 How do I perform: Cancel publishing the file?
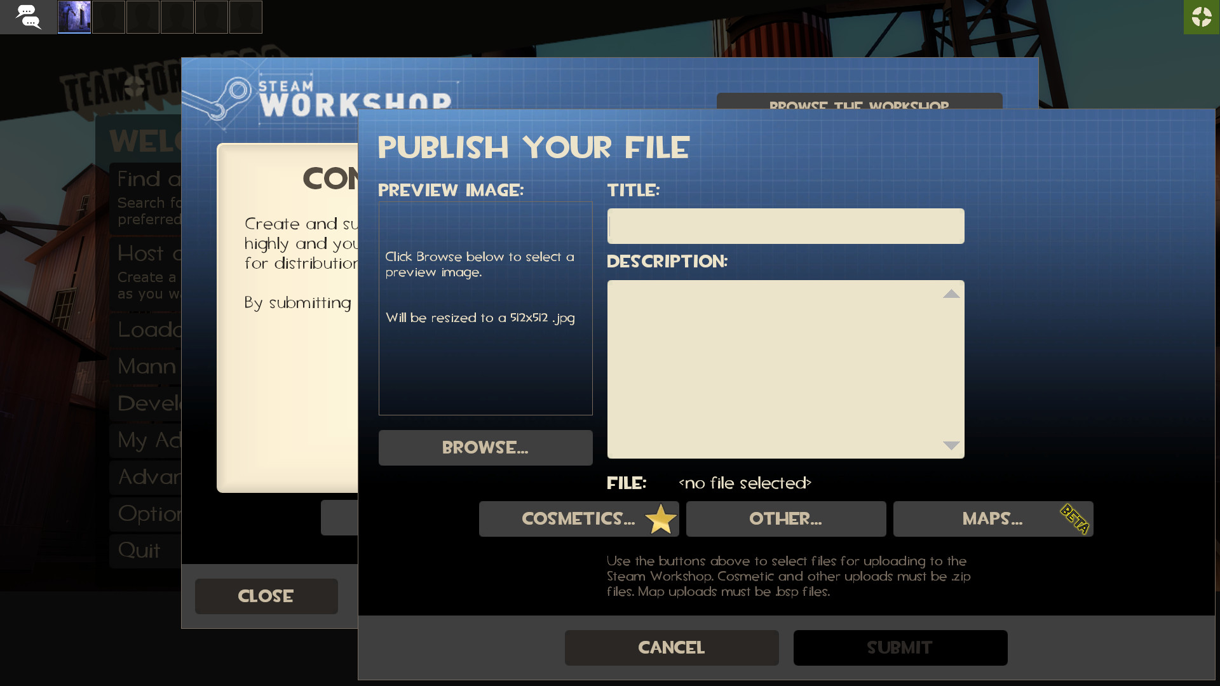coord(671,647)
